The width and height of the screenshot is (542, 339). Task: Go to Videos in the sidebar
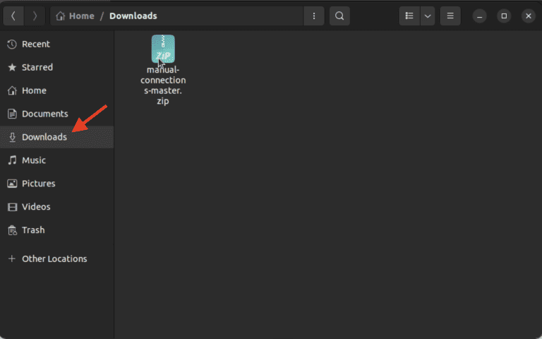tap(36, 207)
